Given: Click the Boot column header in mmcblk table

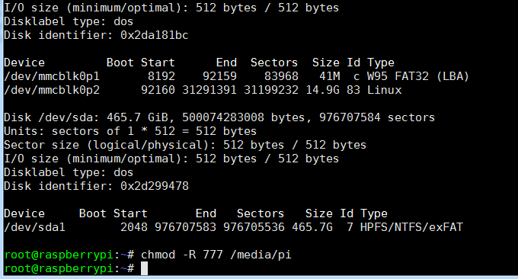Looking at the screenshot, I should (120, 63).
